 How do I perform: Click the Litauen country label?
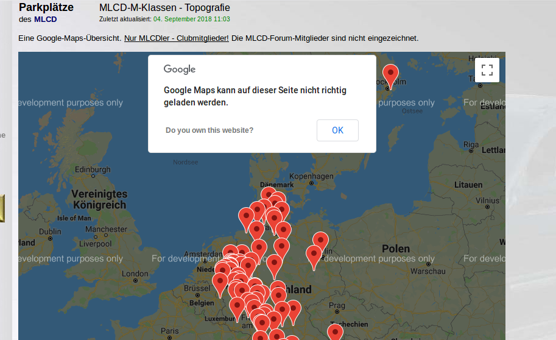(x=468, y=185)
